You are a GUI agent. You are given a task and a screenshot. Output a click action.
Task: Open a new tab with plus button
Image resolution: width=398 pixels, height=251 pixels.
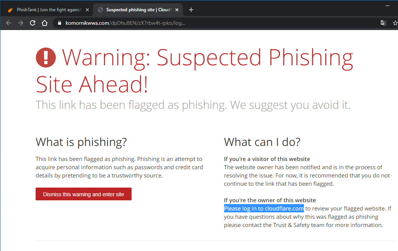[x=191, y=10]
